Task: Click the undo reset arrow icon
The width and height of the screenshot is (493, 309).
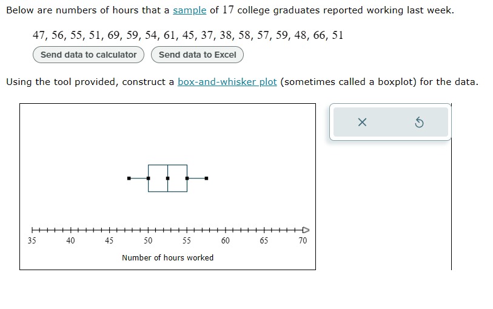Action: pyautogui.click(x=419, y=122)
